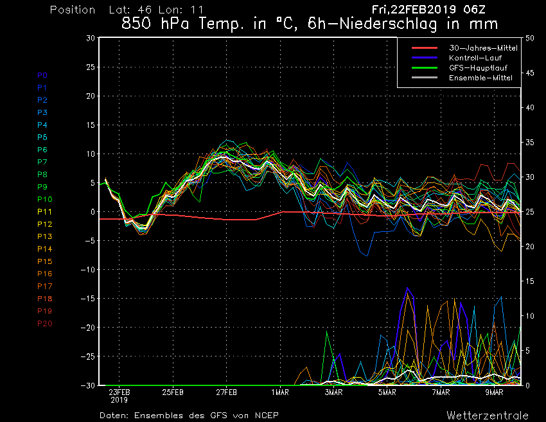Select the P18 ensemble label
This screenshot has width=546, height=422.
click(44, 299)
